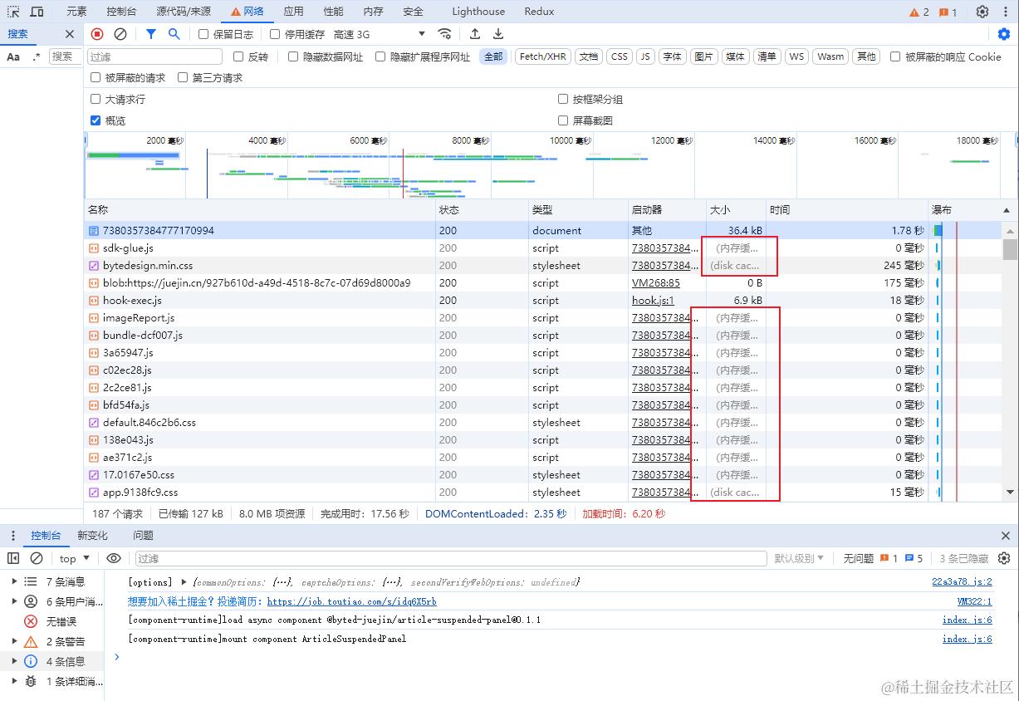Open network search magnifier icon
This screenshot has width=1019, height=701.
[174, 34]
